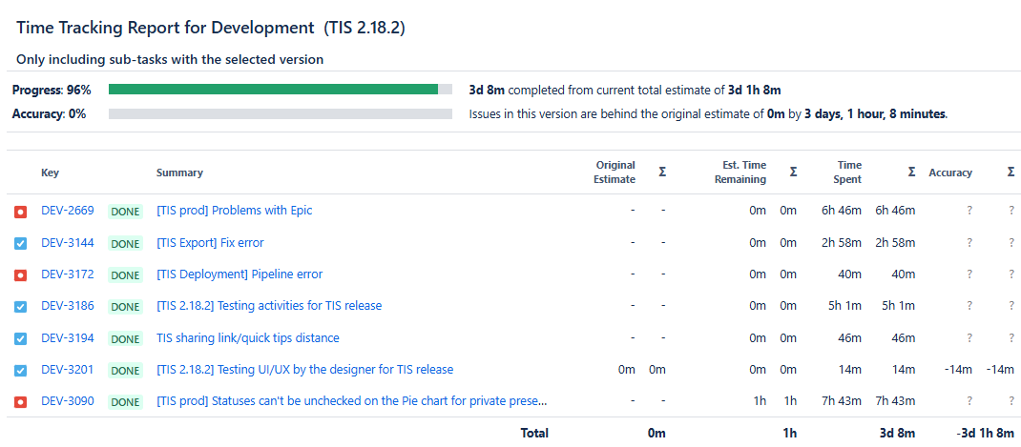Click the 'Accuracy: 0%' label
Screen dimensions: 1021x447
49,113
